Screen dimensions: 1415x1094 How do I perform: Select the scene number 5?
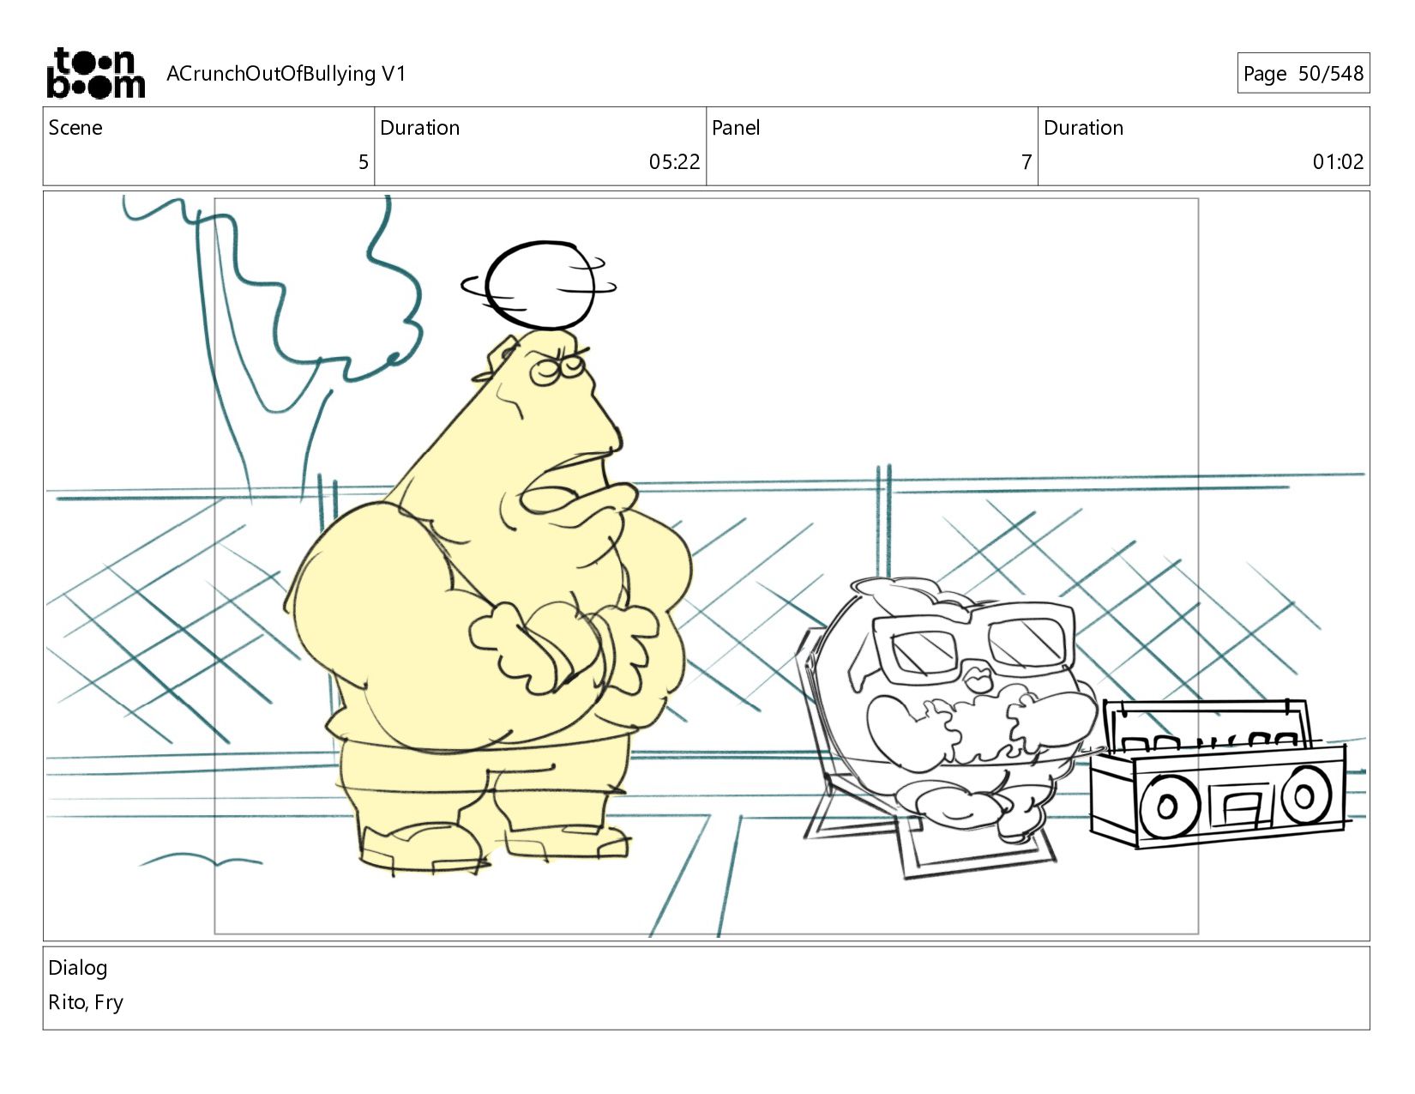pyautogui.click(x=364, y=162)
